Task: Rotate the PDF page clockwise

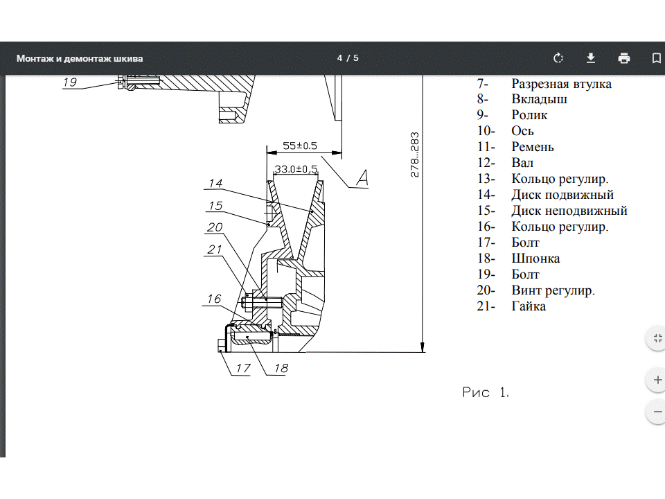Action: [558, 58]
